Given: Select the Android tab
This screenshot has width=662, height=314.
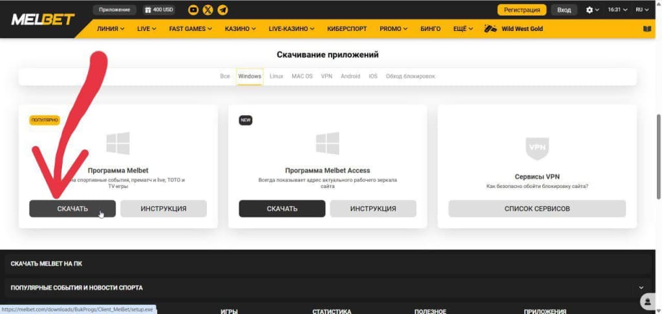Looking at the screenshot, I should pyautogui.click(x=350, y=76).
